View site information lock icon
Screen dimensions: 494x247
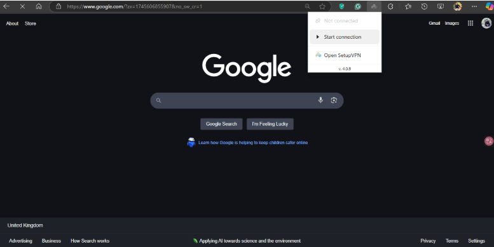tap(58, 6)
